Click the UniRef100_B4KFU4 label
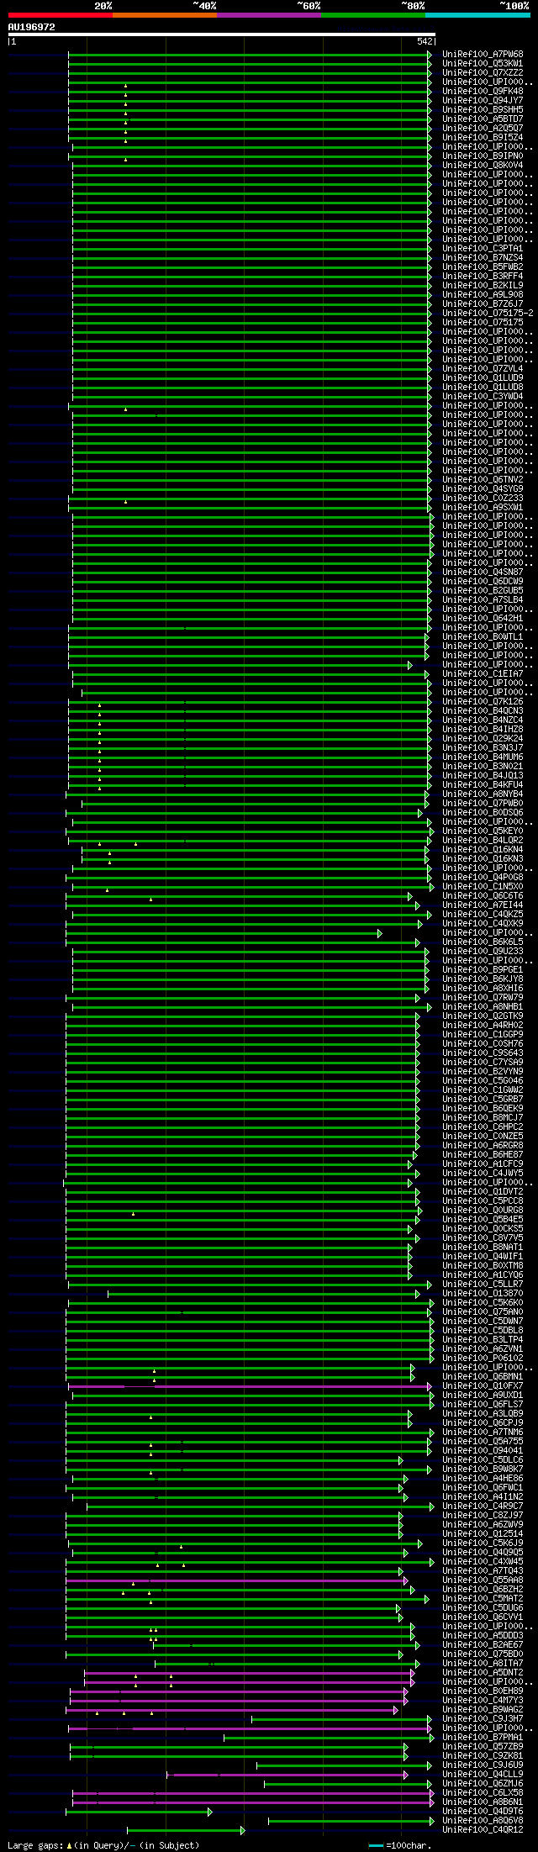The image size is (538, 1852). click(483, 784)
